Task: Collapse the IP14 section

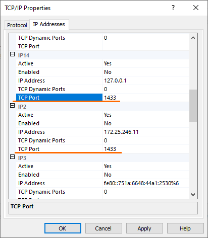Action: click(x=13, y=54)
